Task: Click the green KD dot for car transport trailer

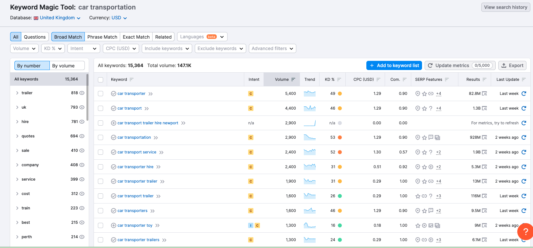Action: (x=340, y=196)
